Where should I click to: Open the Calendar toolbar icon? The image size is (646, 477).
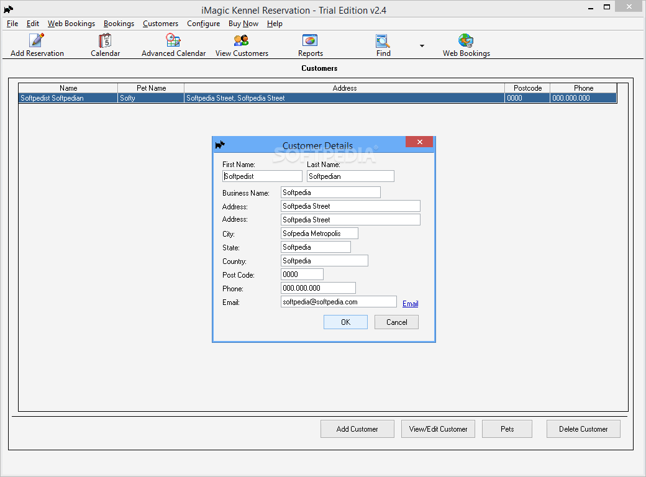tap(105, 40)
